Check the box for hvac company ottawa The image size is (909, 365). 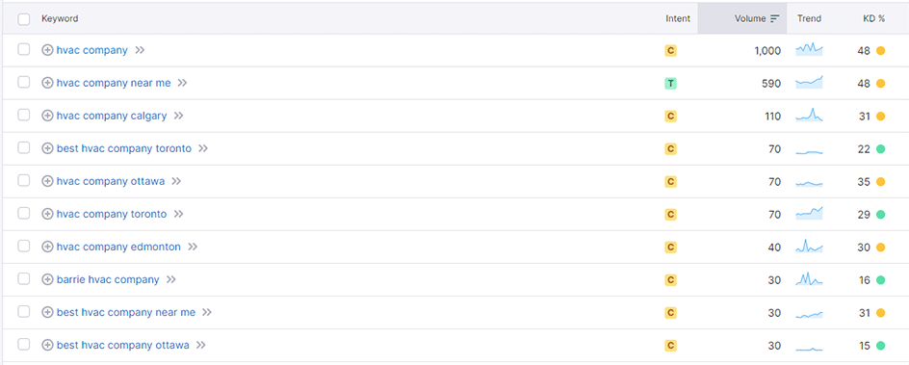[x=24, y=181]
